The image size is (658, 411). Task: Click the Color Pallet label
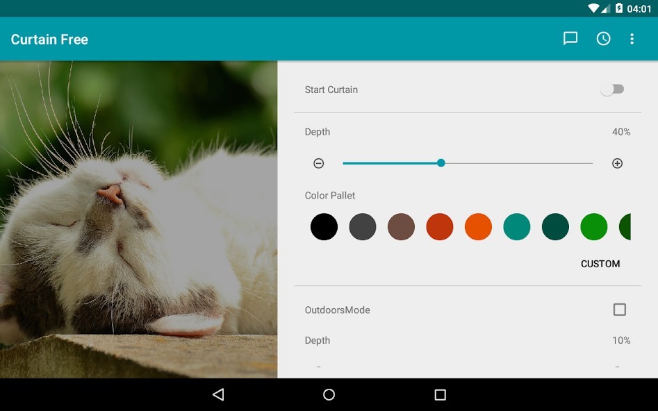[x=330, y=196]
